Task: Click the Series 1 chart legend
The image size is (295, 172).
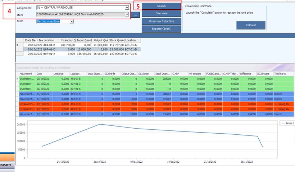Action: pyautogui.click(x=287, y=123)
